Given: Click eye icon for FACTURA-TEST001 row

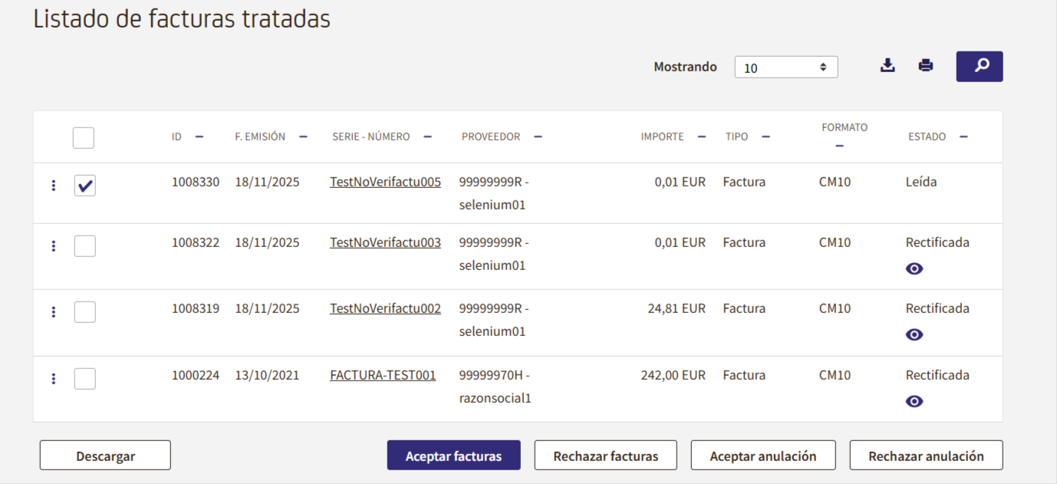Looking at the screenshot, I should click(914, 401).
